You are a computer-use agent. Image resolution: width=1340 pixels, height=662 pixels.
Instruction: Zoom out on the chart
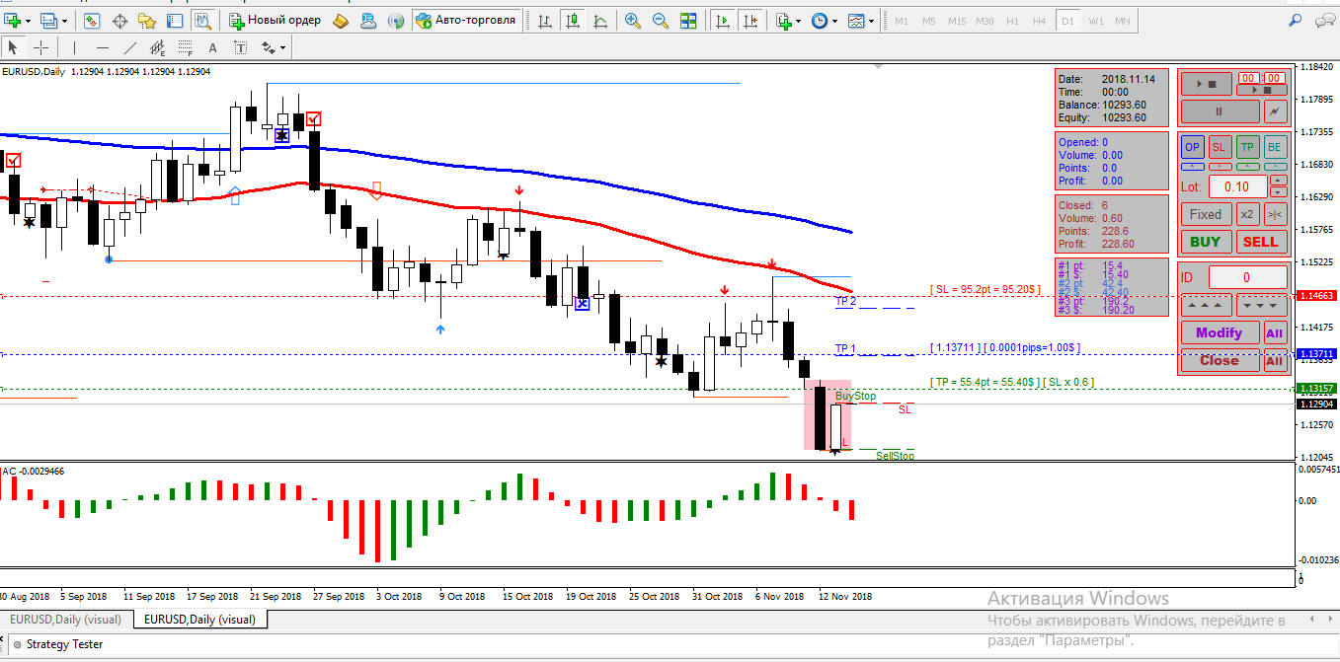coord(661,20)
